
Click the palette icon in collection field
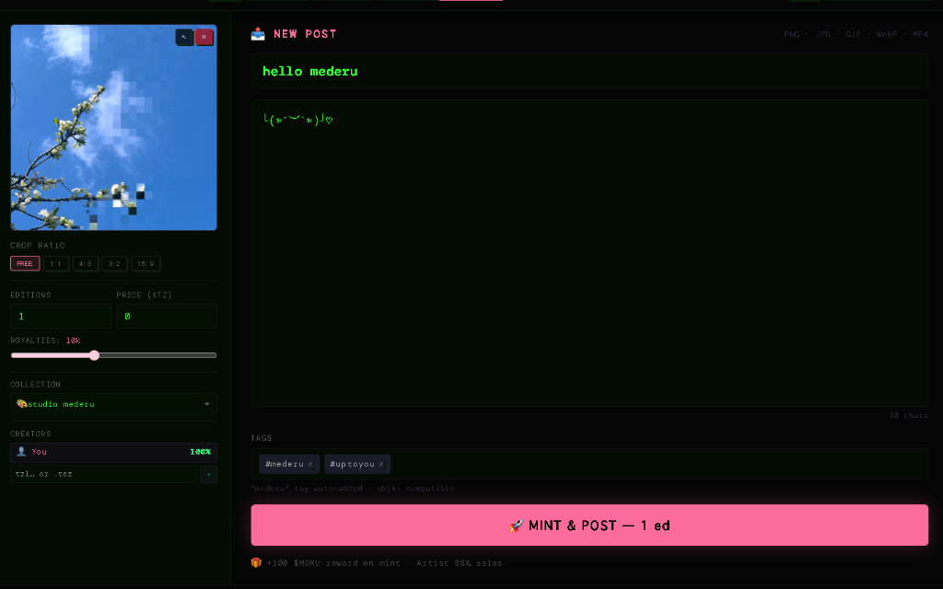pyautogui.click(x=21, y=404)
